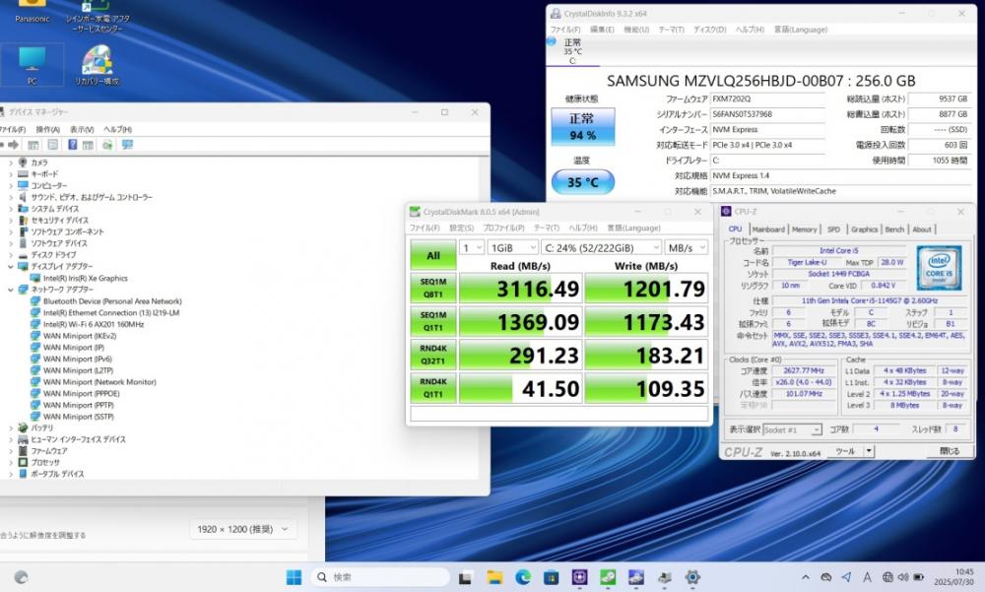Click the All benchmark button
985x592 pixels.
pyautogui.click(x=432, y=255)
